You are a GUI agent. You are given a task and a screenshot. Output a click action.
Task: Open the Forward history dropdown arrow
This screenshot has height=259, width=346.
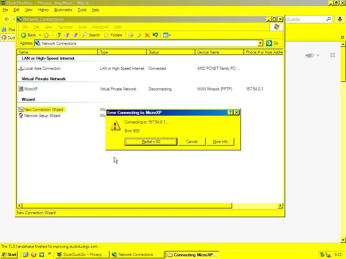coord(52,35)
